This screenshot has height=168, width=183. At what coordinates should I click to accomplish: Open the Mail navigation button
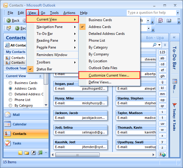point(26,115)
